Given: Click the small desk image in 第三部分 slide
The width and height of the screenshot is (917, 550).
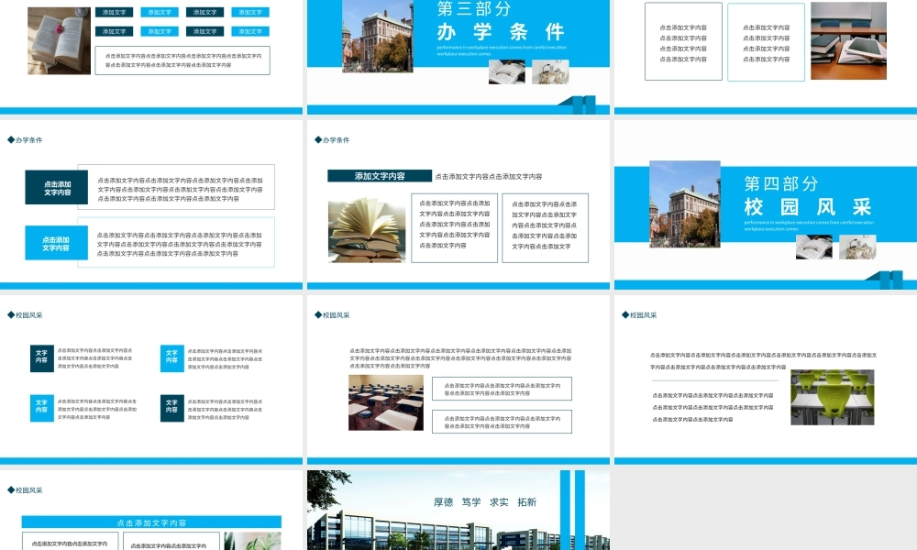Looking at the screenshot, I should [550, 71].
